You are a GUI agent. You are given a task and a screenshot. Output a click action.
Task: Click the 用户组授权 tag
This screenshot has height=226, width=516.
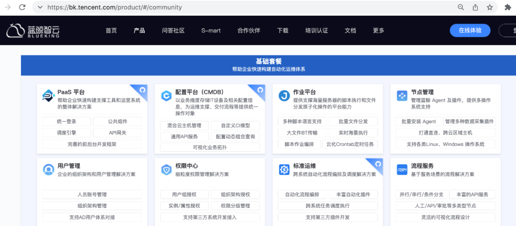click(184, 194)
